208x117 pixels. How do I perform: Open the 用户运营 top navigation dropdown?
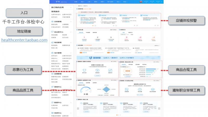[110, 2]
